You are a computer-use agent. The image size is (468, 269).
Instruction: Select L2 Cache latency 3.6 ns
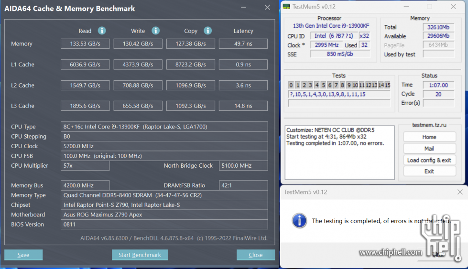(243, 86)
